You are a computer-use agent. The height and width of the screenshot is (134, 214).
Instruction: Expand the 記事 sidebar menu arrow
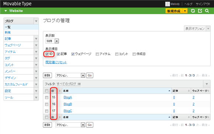[x=36, y=39]
